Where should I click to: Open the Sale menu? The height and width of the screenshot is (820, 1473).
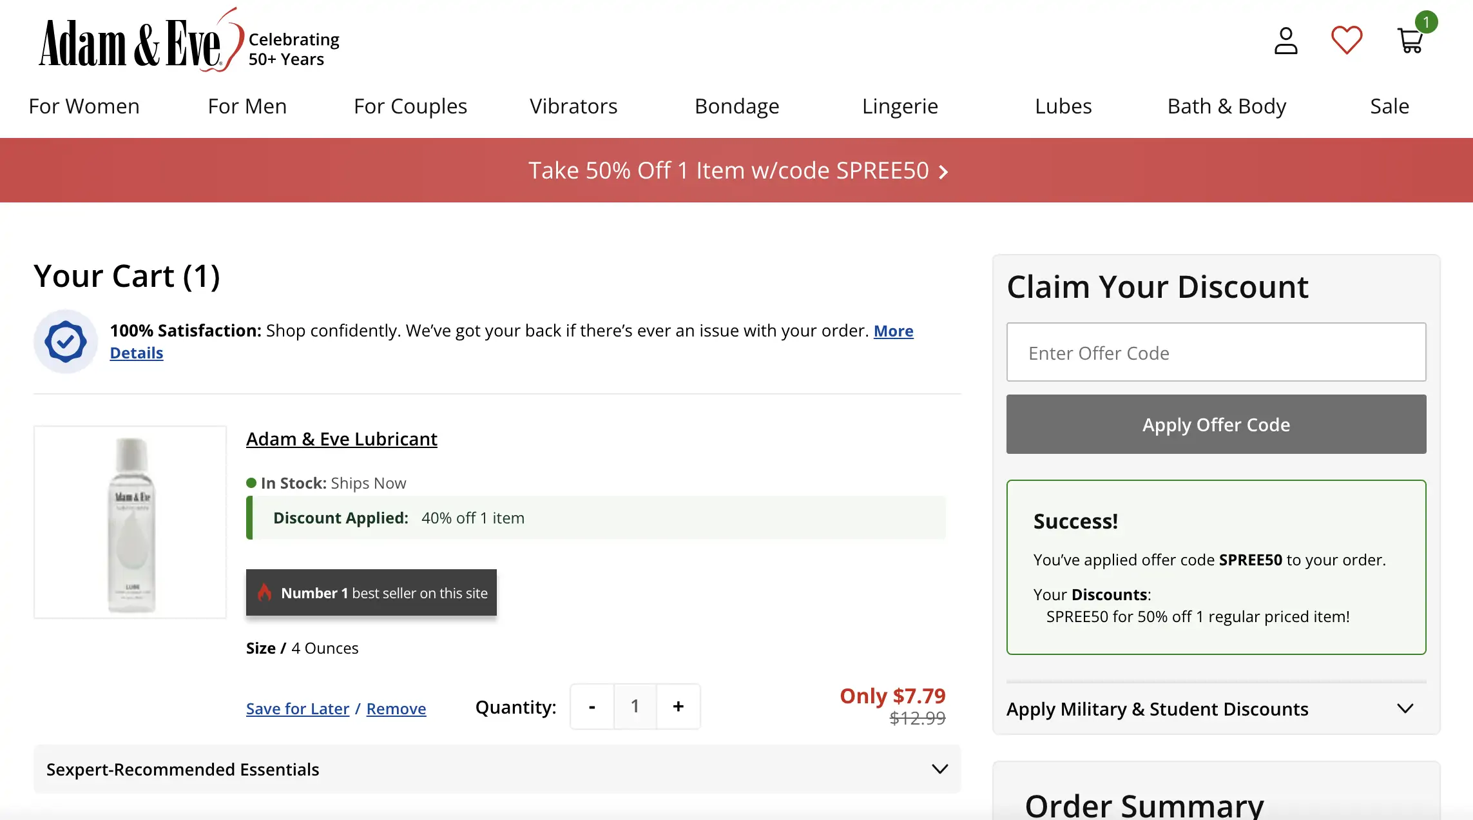pos(1390,106)
